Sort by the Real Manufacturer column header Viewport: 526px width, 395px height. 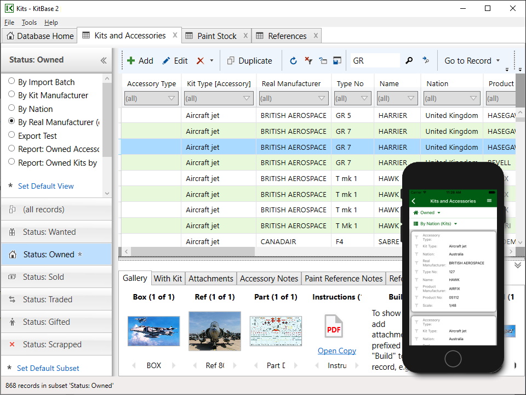pyautogui.click(x=291, y=83)
